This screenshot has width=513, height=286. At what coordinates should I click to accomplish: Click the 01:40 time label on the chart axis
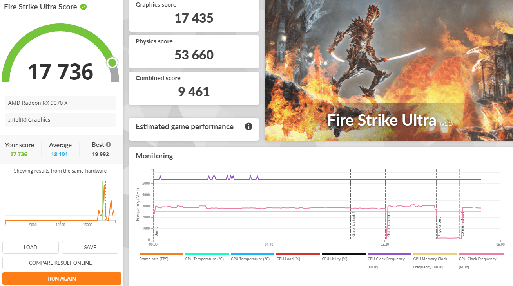[269, 245]
